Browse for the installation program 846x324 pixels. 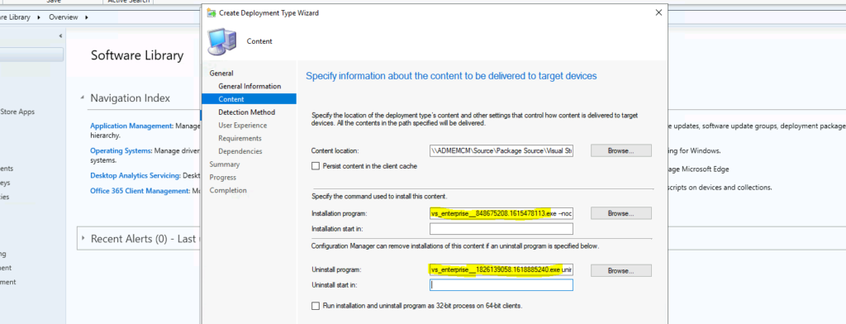pos(621,213)
